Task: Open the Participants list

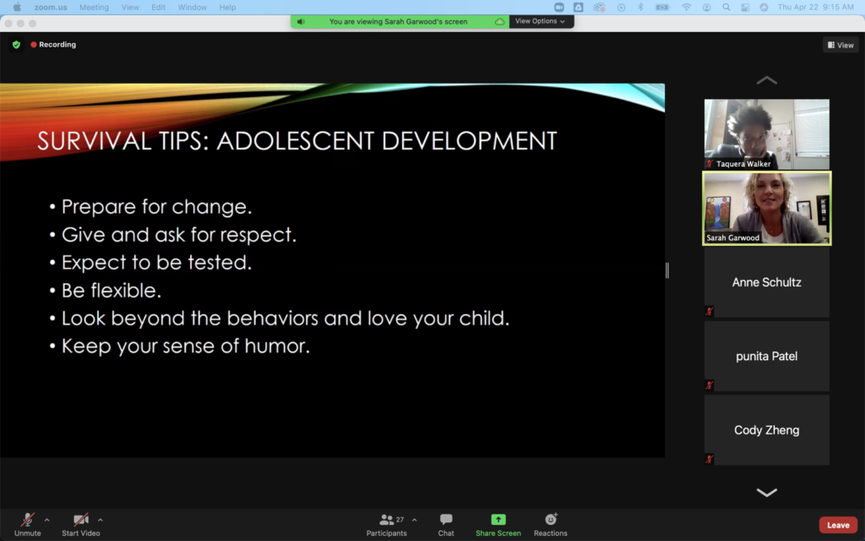Action: point(387,524)
